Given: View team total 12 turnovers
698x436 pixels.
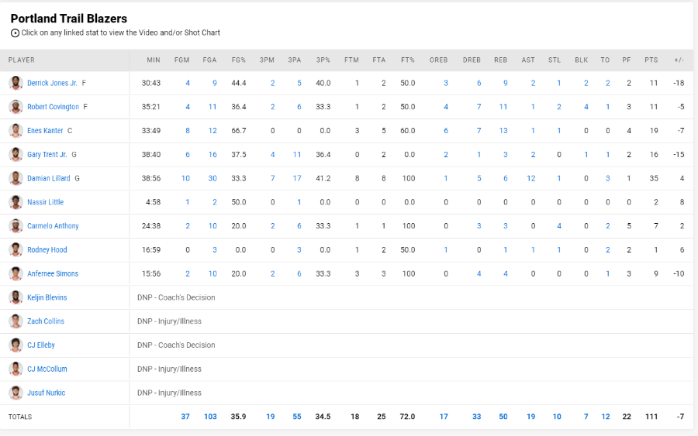Looking at the screenshot, I should click(606, 417).
